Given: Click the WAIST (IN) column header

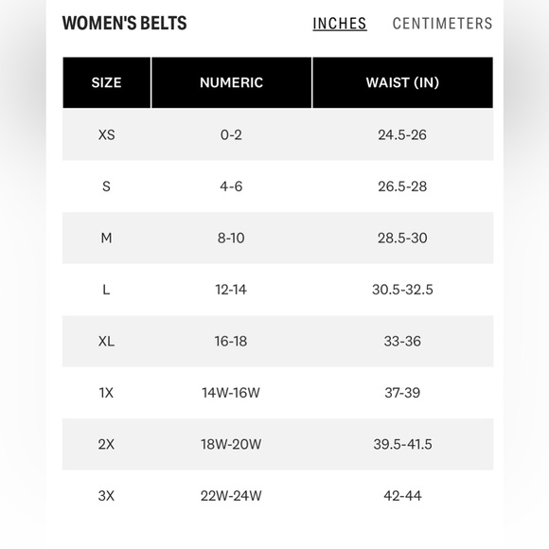Looking at the screenshot, I should (402, 82).
